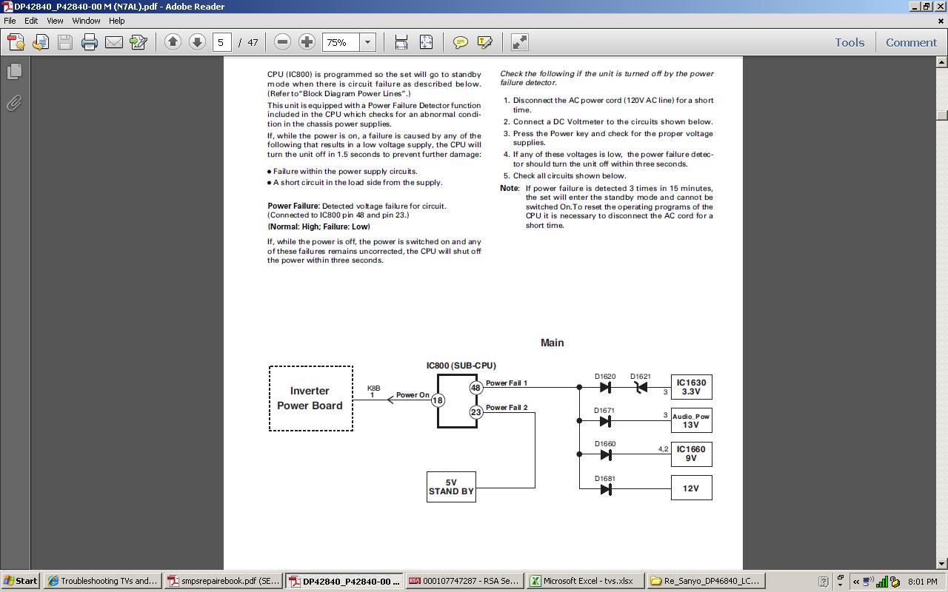Open the Page Thumbnails side panel
This screenshot has height=592, width=948.
pos(14,72)
